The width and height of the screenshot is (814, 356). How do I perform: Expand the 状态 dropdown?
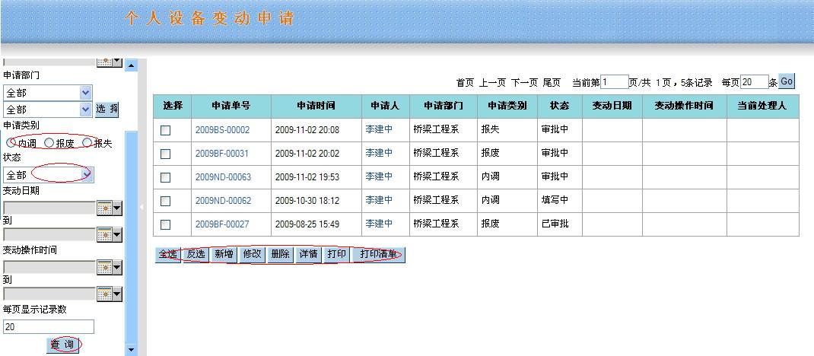coord(86,175)
